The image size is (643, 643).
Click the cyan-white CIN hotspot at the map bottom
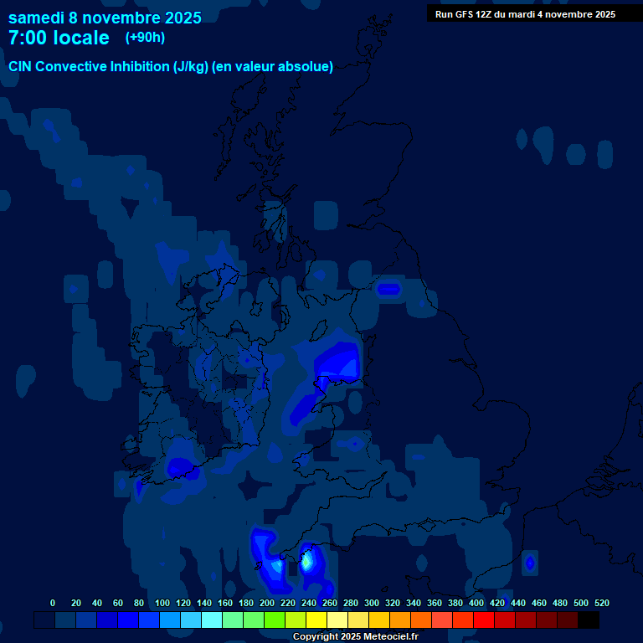pyautogui.click(x=307, y=559)
